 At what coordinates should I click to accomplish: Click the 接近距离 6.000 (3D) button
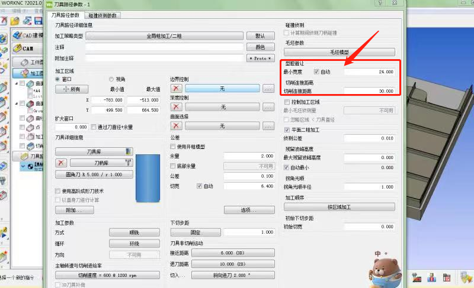pyautogui.click(x=233, y=253)
